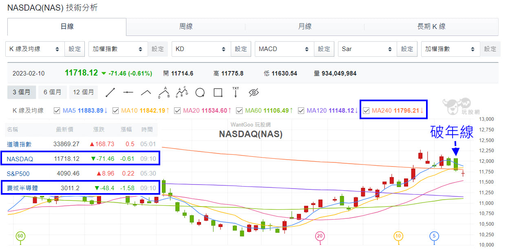508x249 pixels.
Task: Switch to the 長期 K 線 tab
Action: [x=431, y=27]
